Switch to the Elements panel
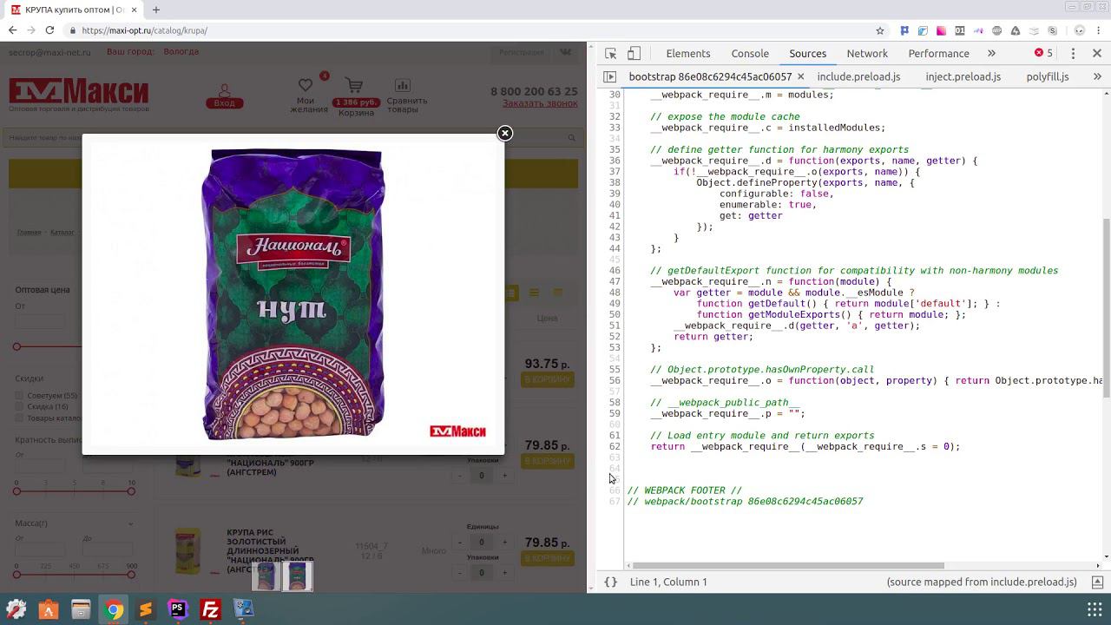The height and width of the screenshot is (625, 1111). (688, 53)
